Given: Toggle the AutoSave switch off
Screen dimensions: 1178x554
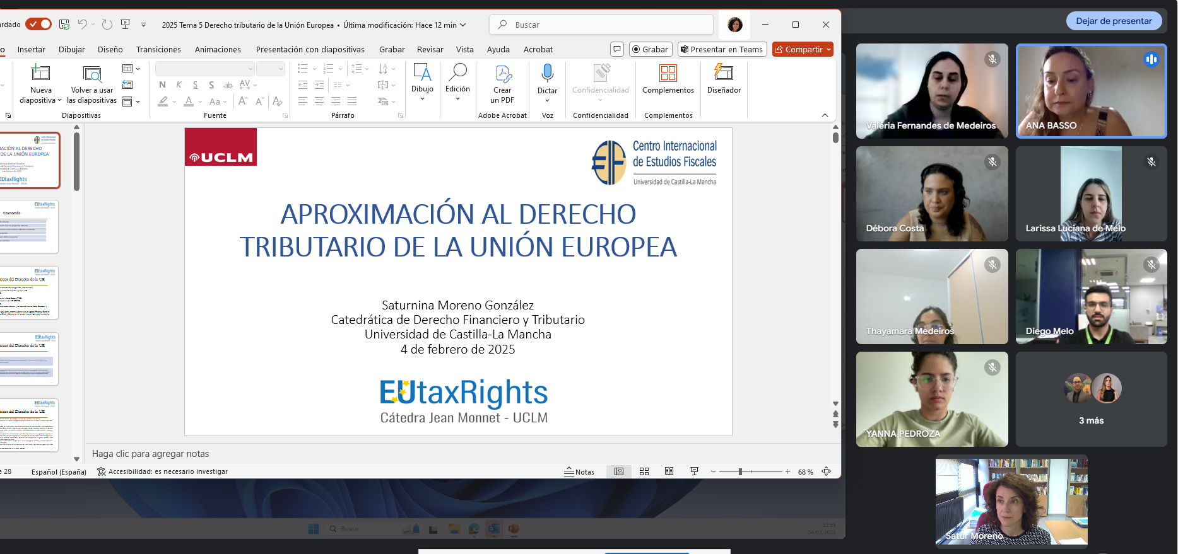Looking at the screenshot, I should coord(38,24).
